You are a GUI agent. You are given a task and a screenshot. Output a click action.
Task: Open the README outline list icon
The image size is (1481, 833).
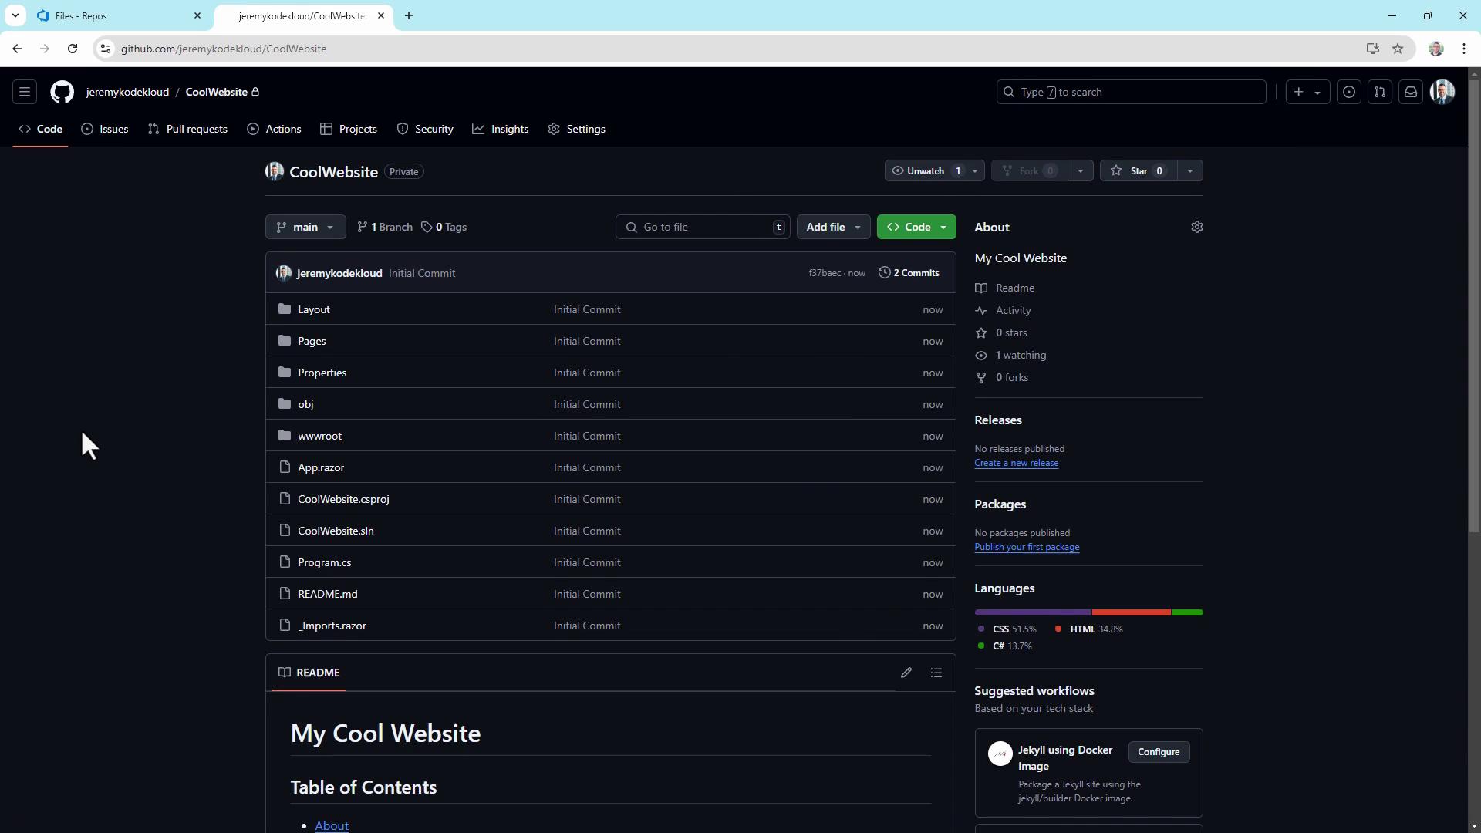tap(936, 673)
